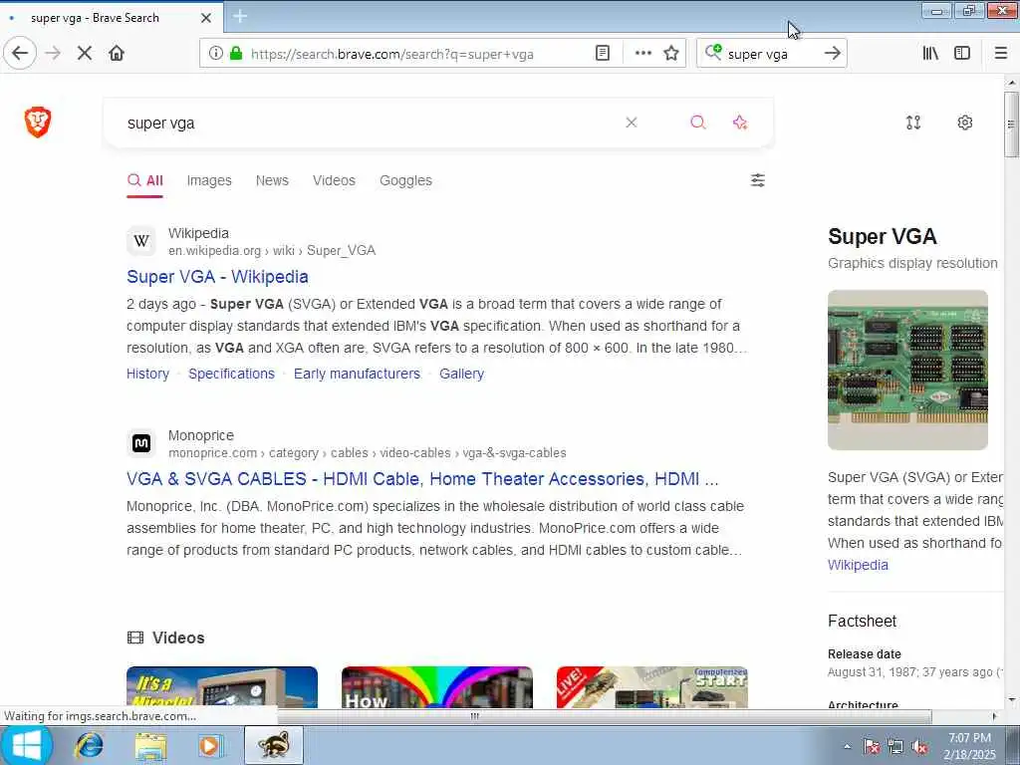Open page actions three-dot menu

coord(642,53)
